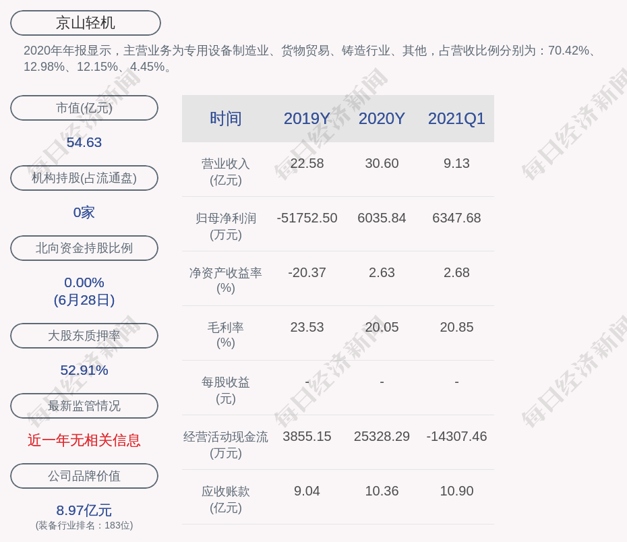The height and width of the screenshot is (542, 627).
Task: Click the red 近一年无相关信息 text
Action: coord(84,440)
